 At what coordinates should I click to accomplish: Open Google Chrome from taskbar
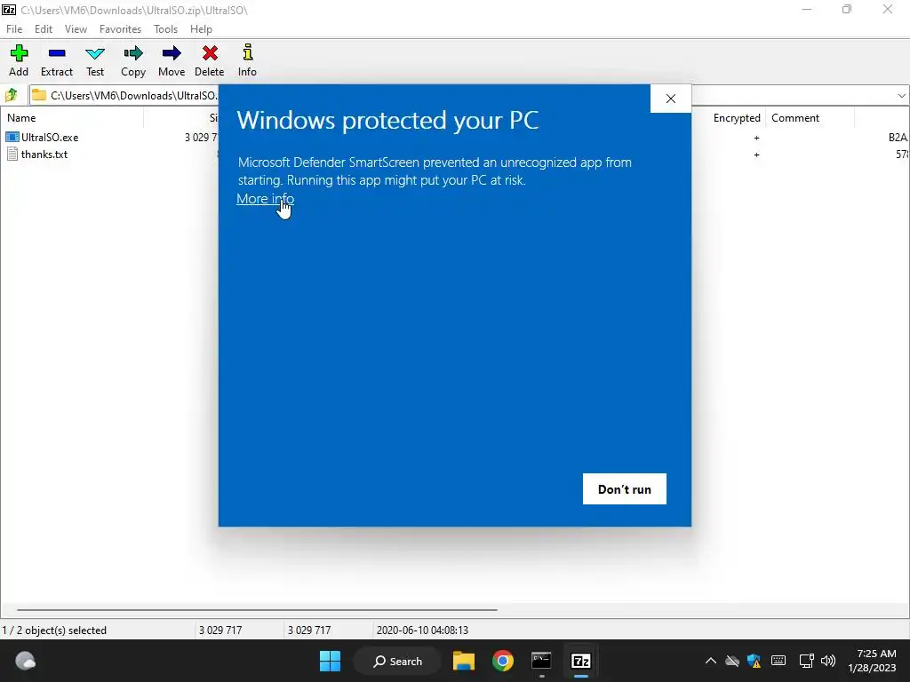click(x=503, y=661)
